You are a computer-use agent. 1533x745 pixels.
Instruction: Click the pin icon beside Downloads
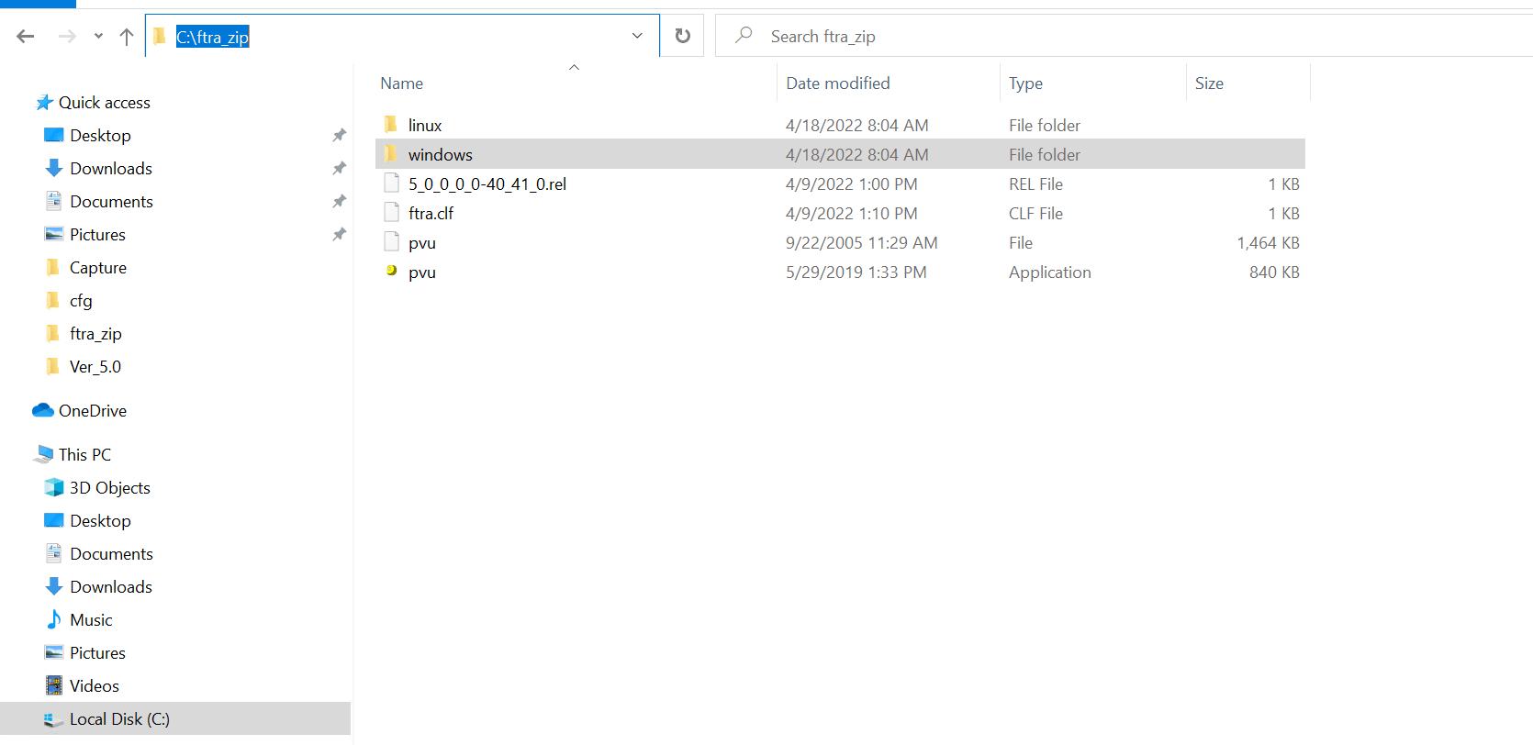pos(339,169)
